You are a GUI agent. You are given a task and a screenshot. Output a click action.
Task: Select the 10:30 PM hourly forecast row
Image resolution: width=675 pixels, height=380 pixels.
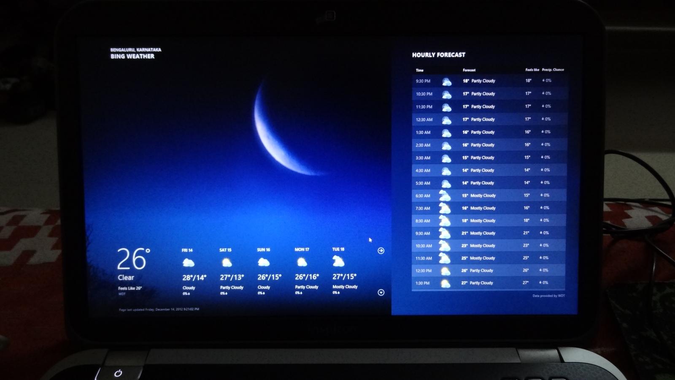point(489,94)
